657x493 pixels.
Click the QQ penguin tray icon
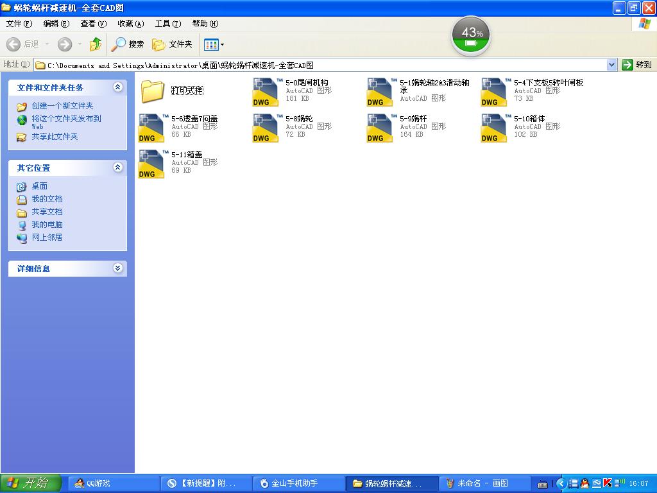(x=585, y=483)
